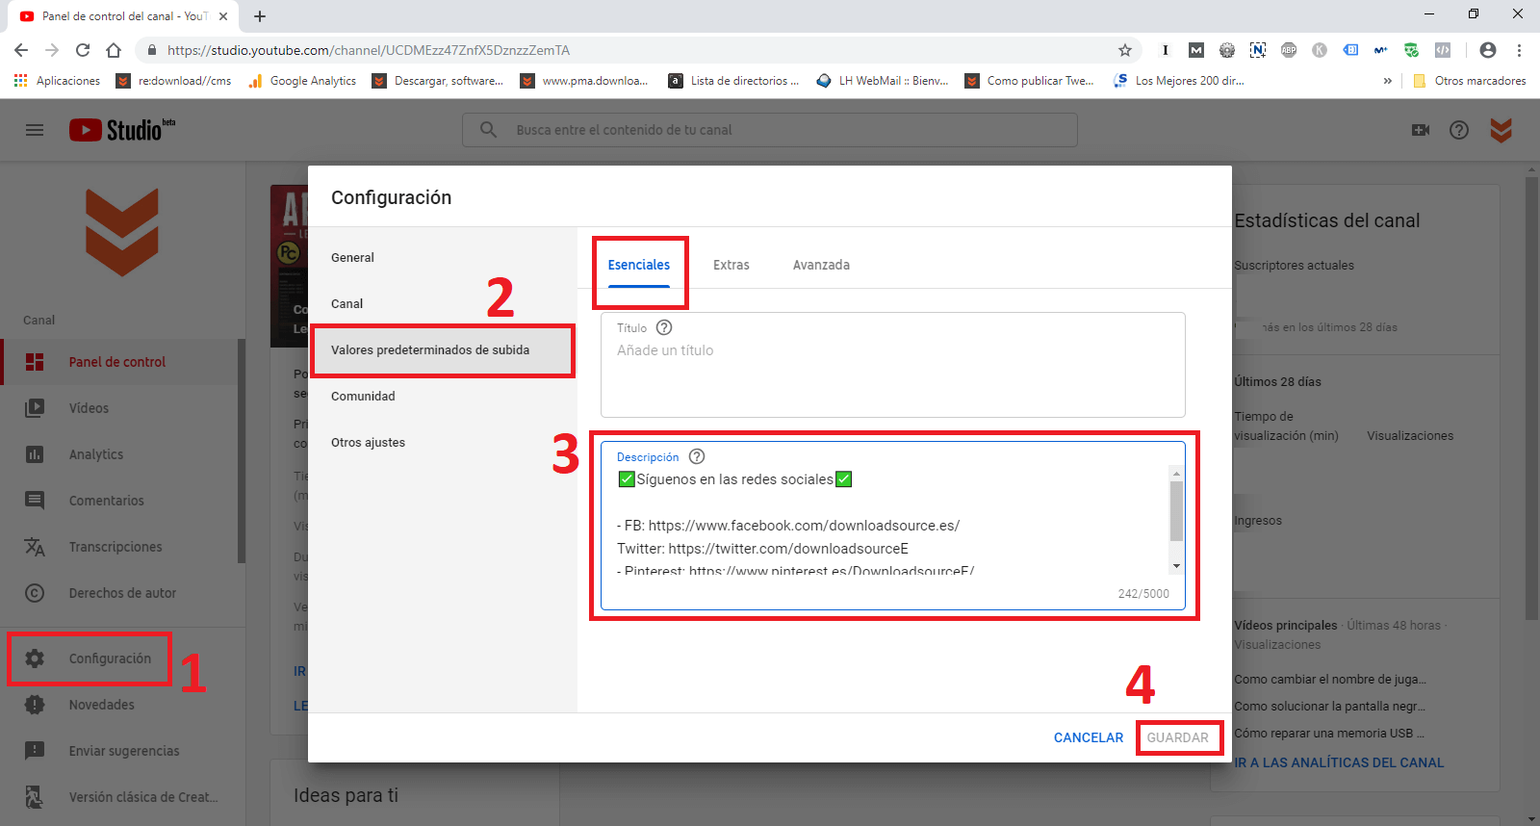Click the browser forward arrow

pyautogui.click(x=52, y=50)
